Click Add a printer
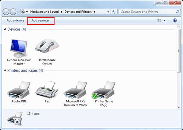 pos(40,20)
